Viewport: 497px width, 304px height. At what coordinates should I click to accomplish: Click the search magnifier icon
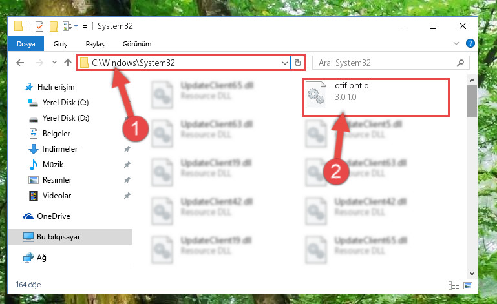tap(460, 63)
